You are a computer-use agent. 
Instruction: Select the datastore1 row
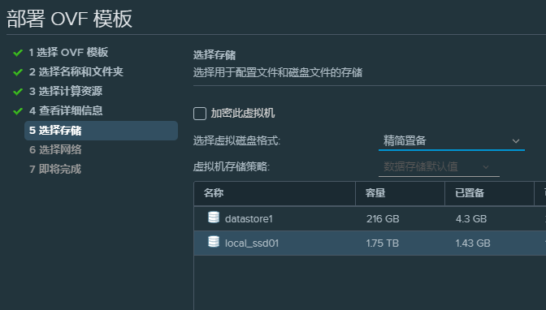(x=370, y=218)
